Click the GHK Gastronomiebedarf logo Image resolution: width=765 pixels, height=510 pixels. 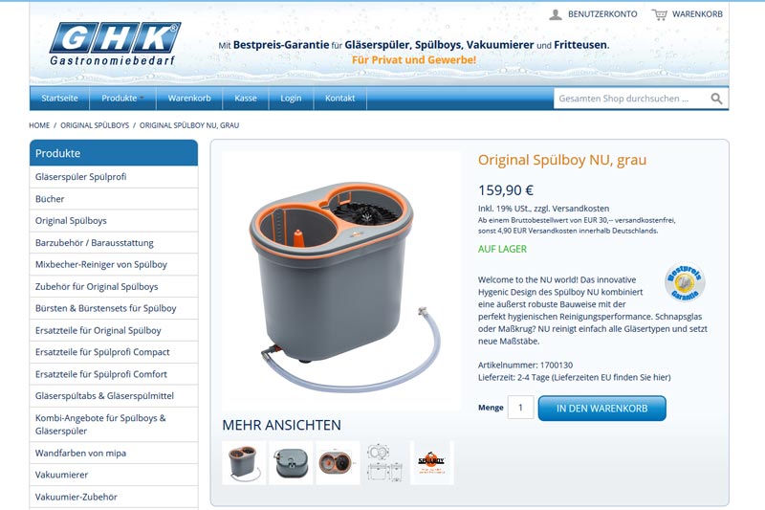(x=115, y=43)
